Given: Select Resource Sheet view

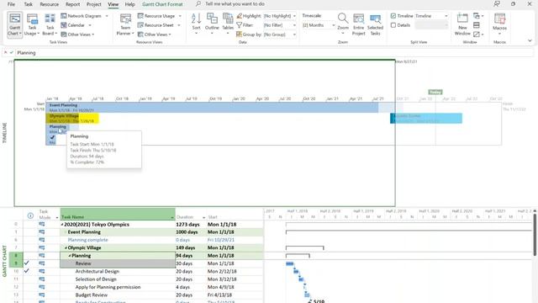Looking at the screenshot, I should click(x=159, y=25).
